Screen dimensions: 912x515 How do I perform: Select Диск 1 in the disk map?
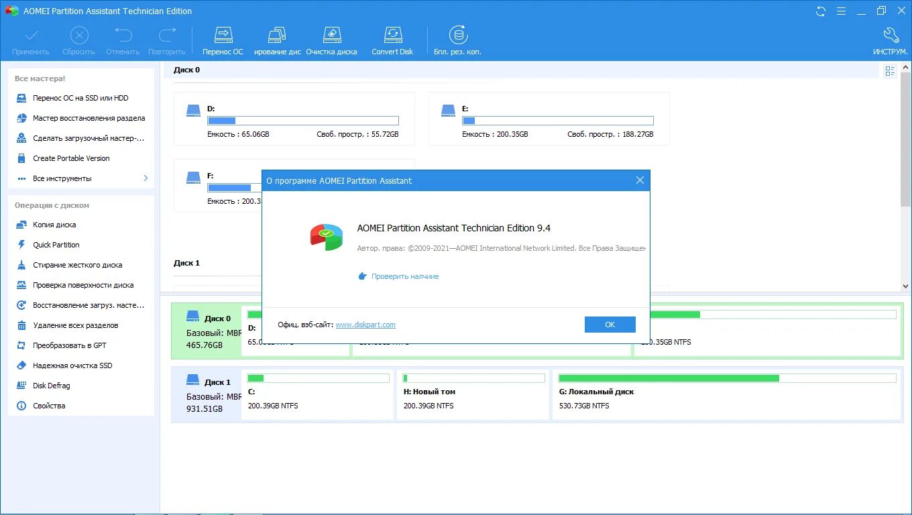[x=205, y=394]
